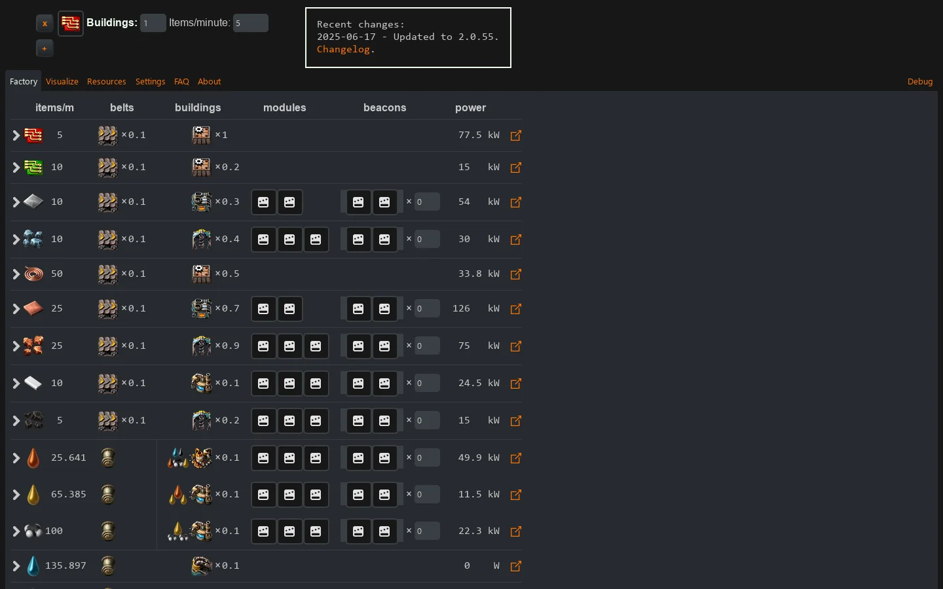The width and height of the screenshot is (943, 589).
Task: Select first module slot in iron plate row
Action: 263,202
